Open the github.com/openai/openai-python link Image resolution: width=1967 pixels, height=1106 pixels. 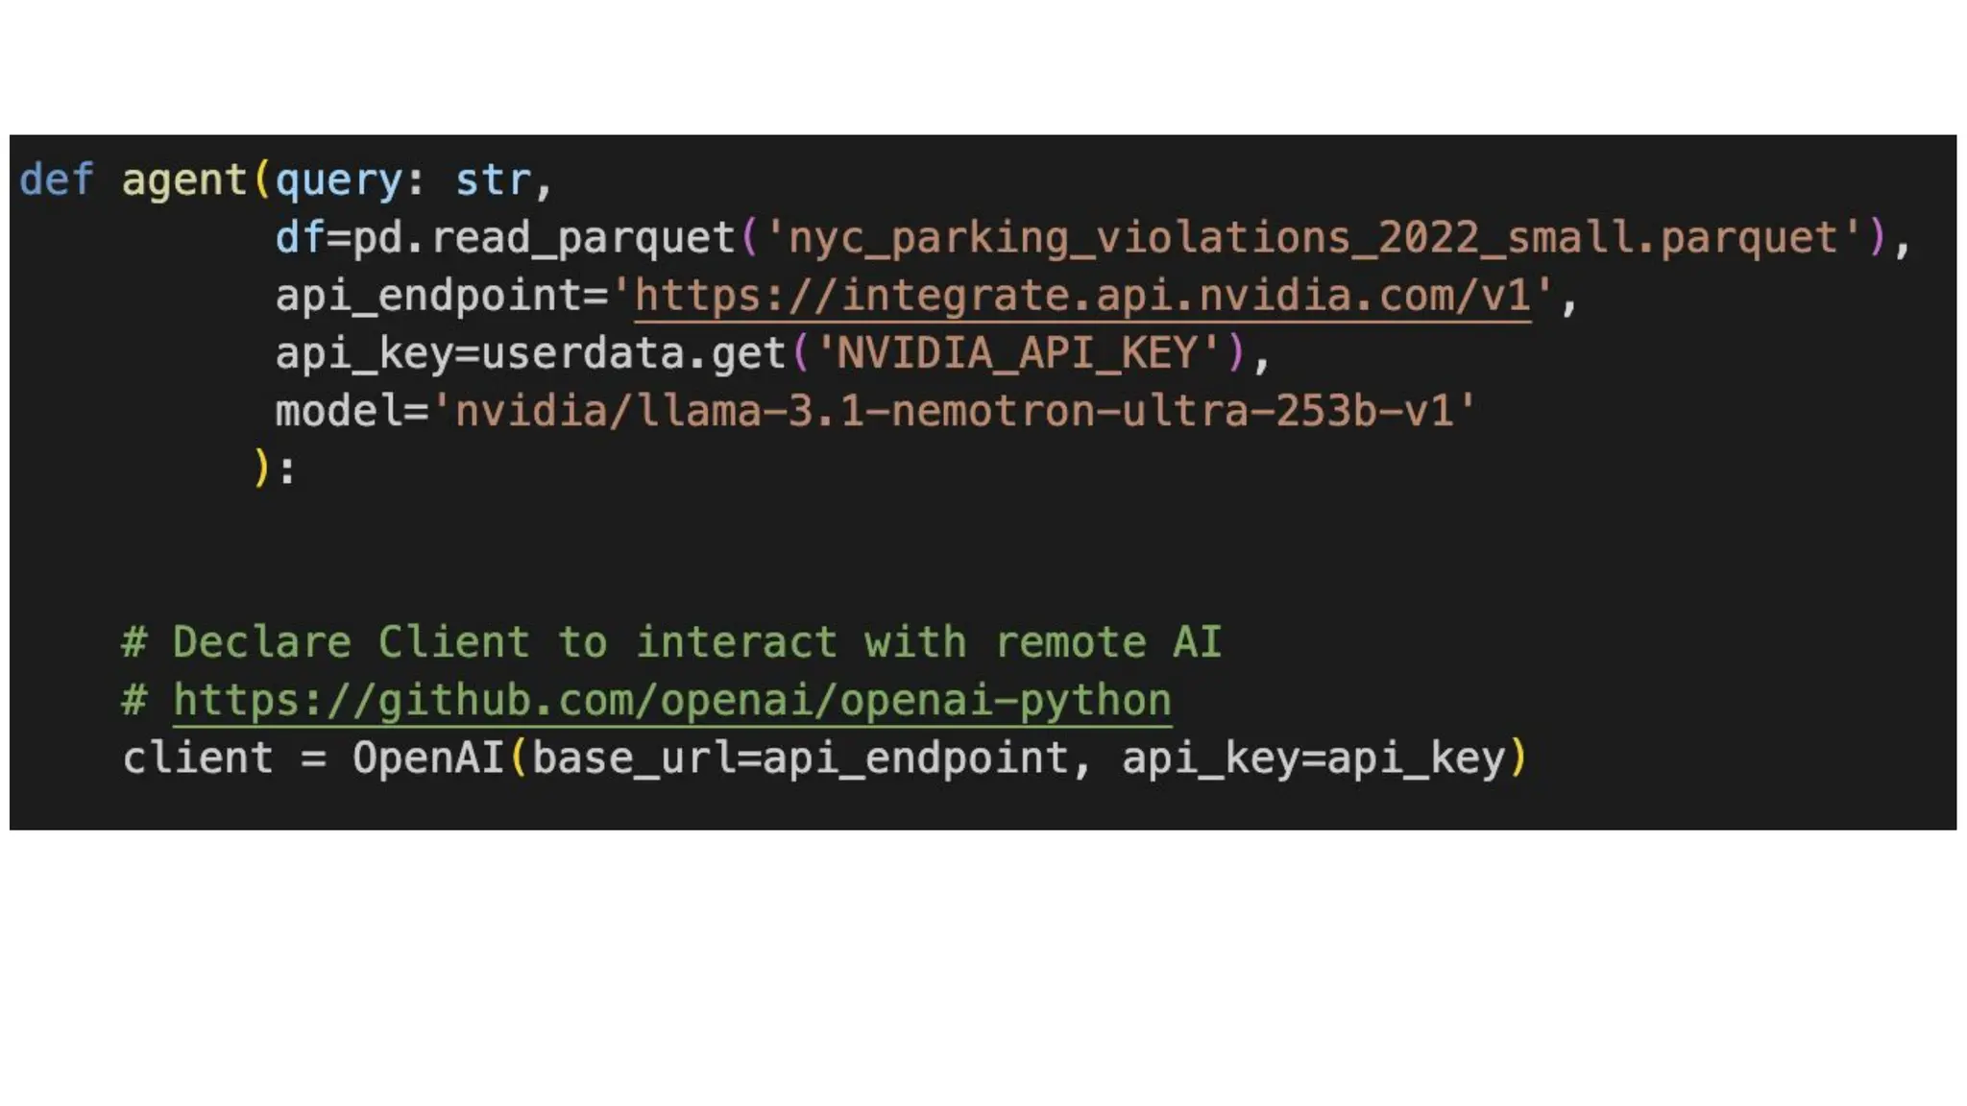tap(671, 700)
